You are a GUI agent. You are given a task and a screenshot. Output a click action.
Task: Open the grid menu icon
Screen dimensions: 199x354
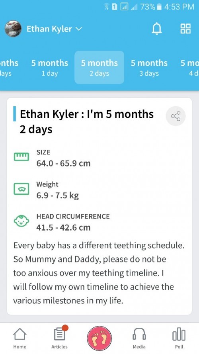185,29
